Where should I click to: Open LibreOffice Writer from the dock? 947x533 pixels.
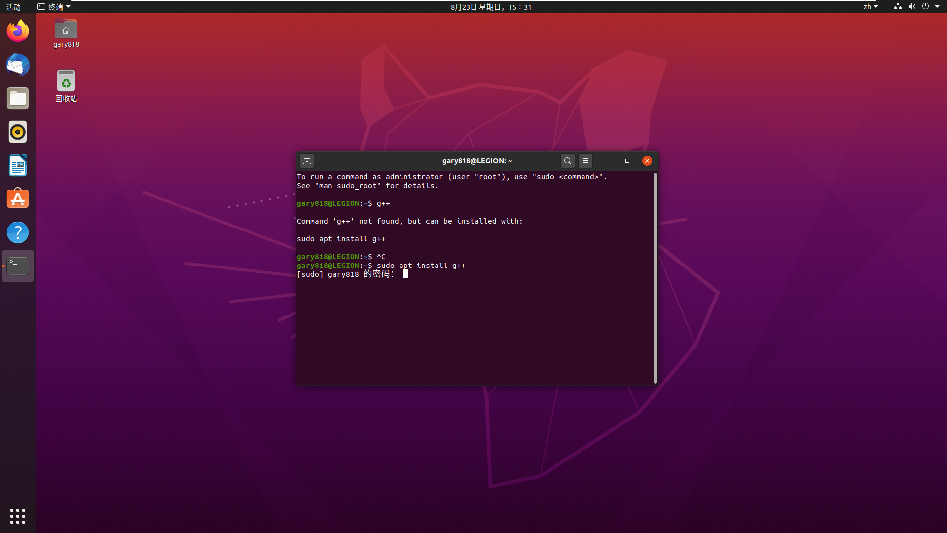tap(18, 165)
